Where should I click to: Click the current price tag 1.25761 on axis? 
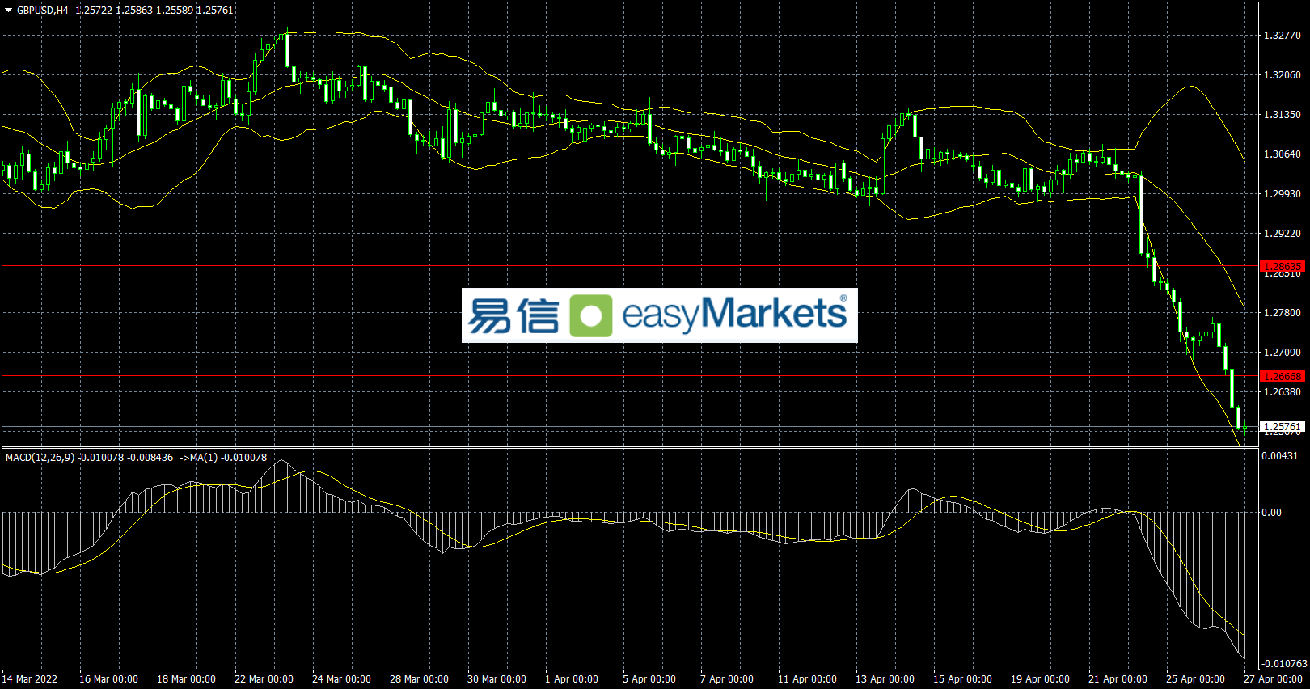1283,426
